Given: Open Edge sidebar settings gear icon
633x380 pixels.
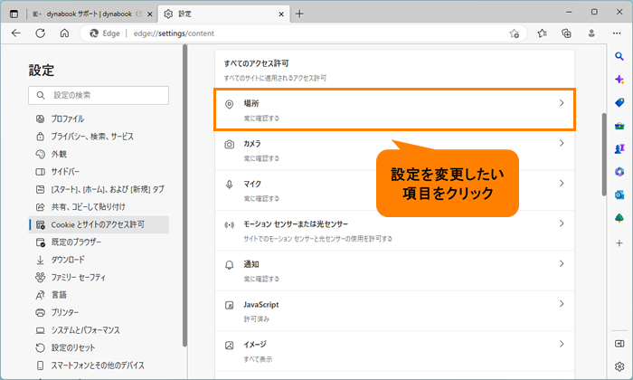Looking at the screenshot, I should point(619,366).
